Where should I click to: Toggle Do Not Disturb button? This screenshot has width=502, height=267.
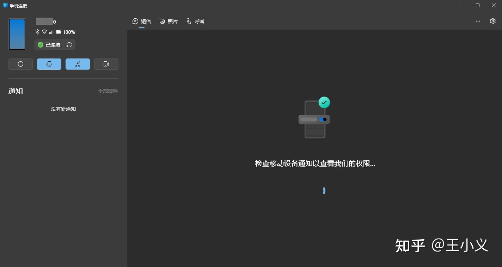click(x=20, y=64)
